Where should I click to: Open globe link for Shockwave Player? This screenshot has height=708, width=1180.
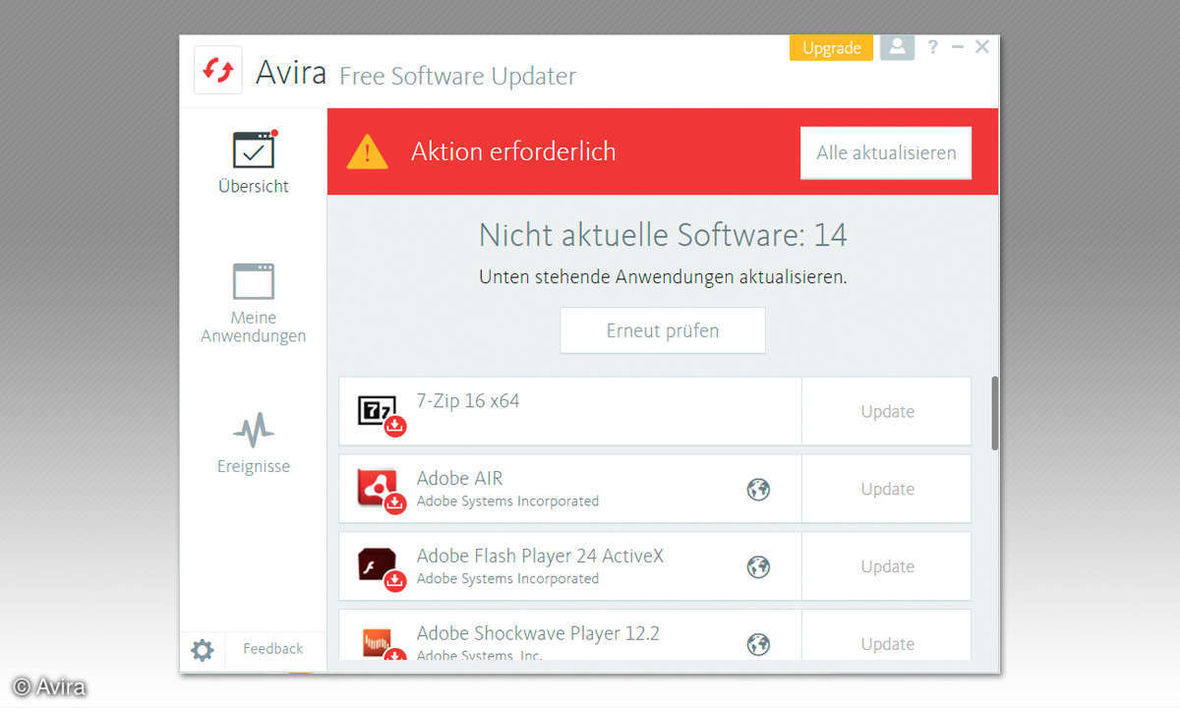pos(758,644)
